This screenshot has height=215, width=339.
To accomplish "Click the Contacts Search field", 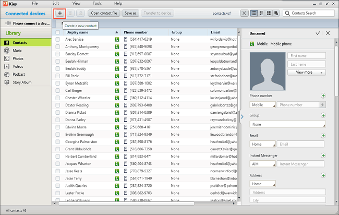I will pos(309,13).
